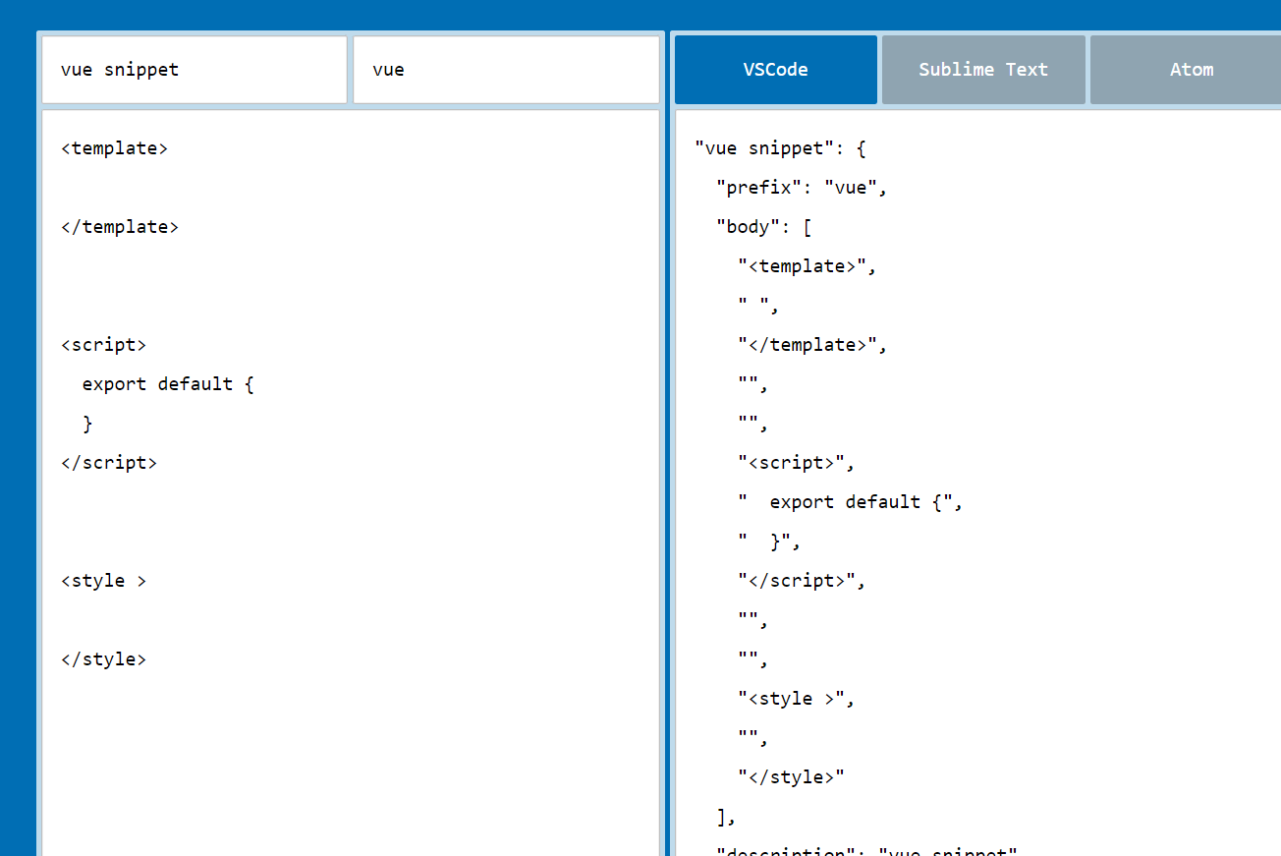
Task: Click the closing '],' output line
Action: [727, 817]
